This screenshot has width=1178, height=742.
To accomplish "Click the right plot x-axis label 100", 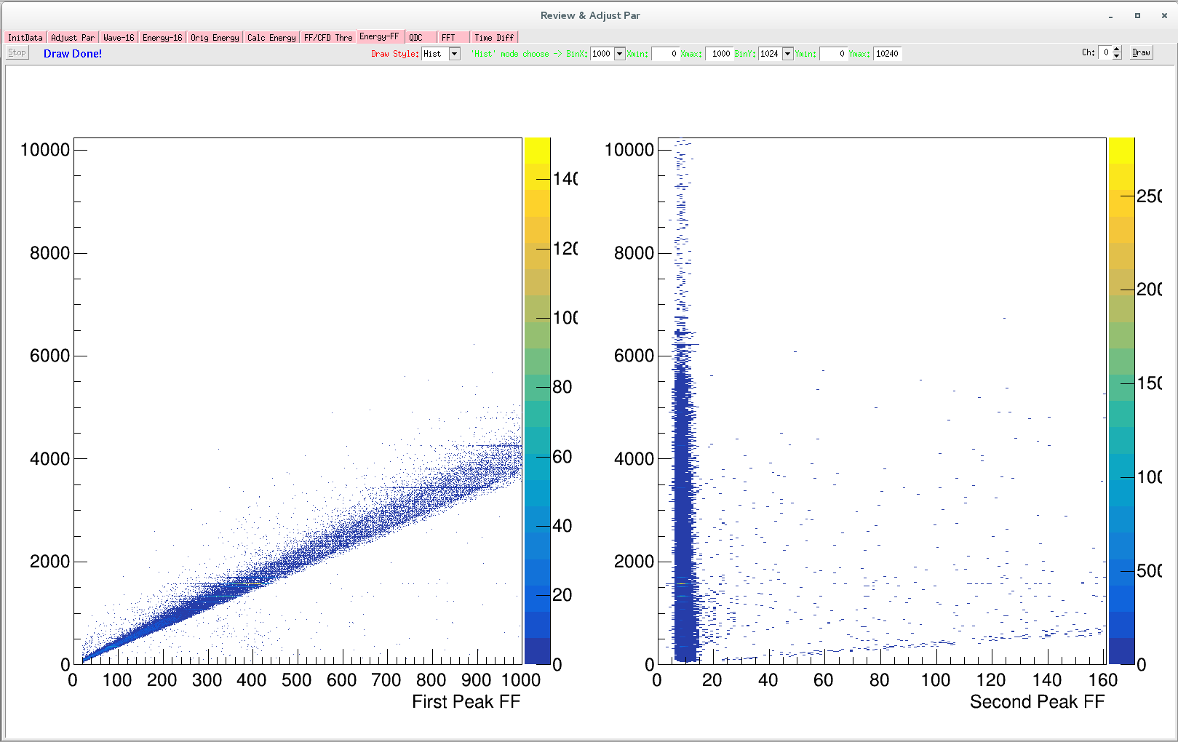I will (936, 680).
